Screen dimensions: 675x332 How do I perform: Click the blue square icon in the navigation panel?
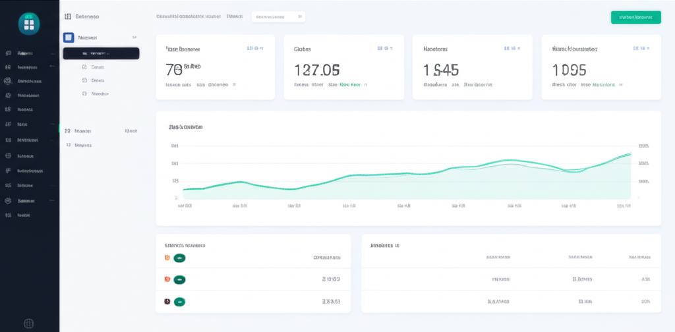tap(68, 38)
